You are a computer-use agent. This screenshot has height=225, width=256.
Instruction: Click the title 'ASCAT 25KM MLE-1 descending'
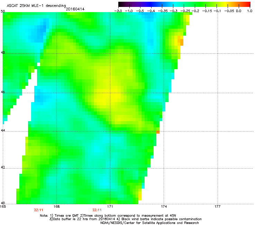click(36, 6)
